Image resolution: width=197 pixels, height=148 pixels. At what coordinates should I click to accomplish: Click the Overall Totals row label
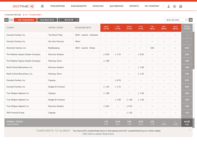14,122
